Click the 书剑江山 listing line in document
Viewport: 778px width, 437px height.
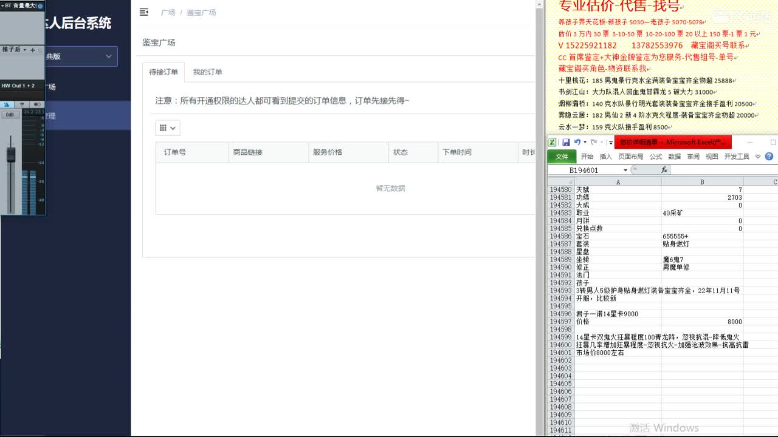(x=638, y=92)
